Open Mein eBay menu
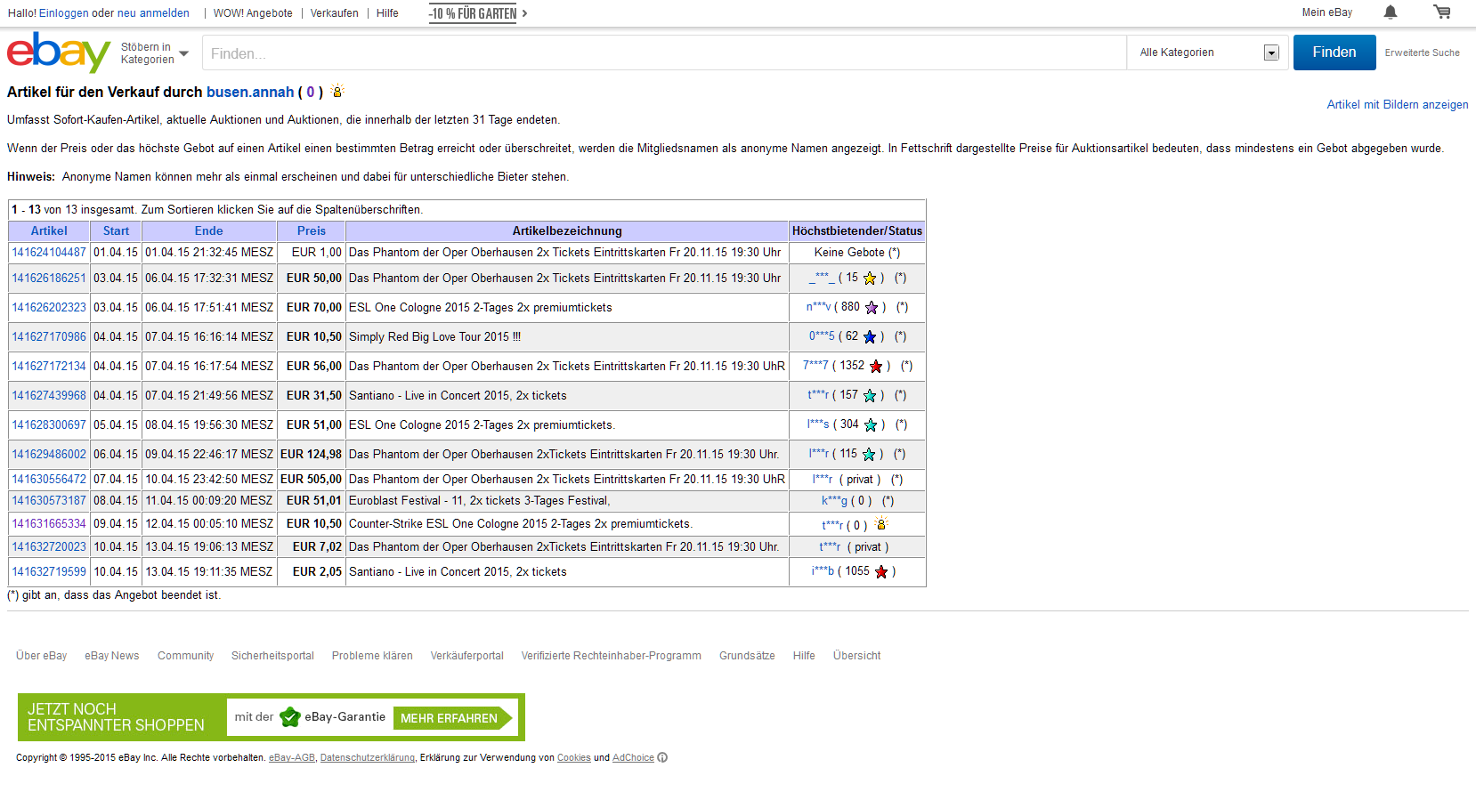 (1326, 12)
